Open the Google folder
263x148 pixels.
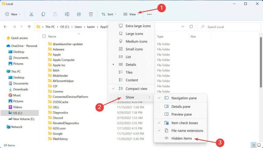click(x=55, y=133)
